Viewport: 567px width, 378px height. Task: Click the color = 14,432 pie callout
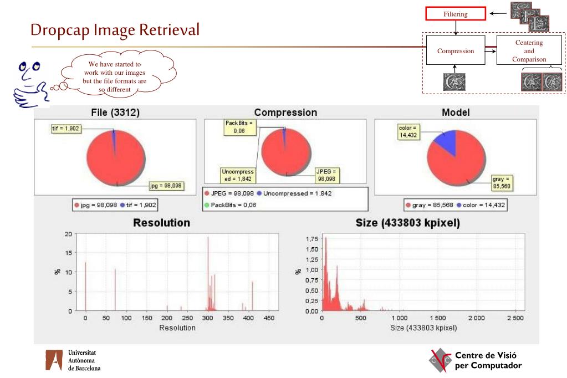coord(408,132)
